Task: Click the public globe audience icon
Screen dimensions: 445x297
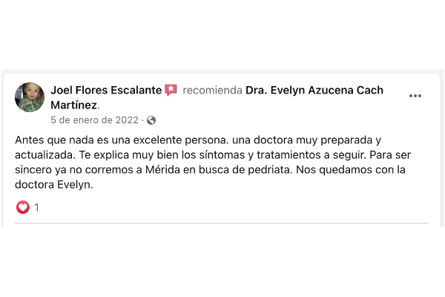Action: (x=151, y=120)
